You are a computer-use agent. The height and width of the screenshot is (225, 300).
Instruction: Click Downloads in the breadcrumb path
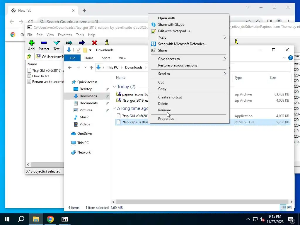(x=134, y=67)
